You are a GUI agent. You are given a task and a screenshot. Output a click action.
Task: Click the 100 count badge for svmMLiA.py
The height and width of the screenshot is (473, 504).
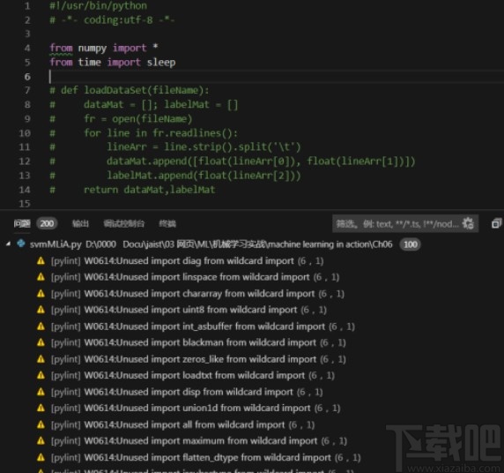click(410, 244)
